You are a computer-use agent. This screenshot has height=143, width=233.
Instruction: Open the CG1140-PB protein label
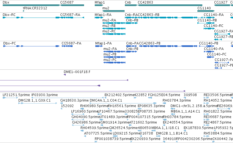pyautogui.click(x=209, y=43)
